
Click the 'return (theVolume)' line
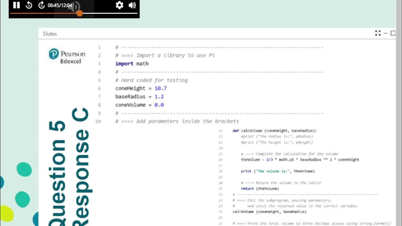(x=260, y=189)
